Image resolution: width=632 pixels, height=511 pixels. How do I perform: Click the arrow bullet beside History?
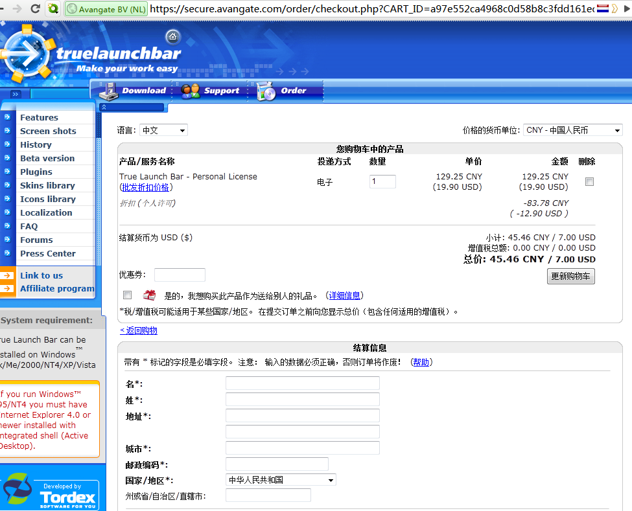tap(7, 144)
